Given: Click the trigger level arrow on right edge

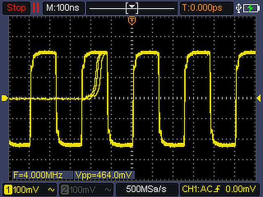Looking at the screenshot, I should click(258, 98).
